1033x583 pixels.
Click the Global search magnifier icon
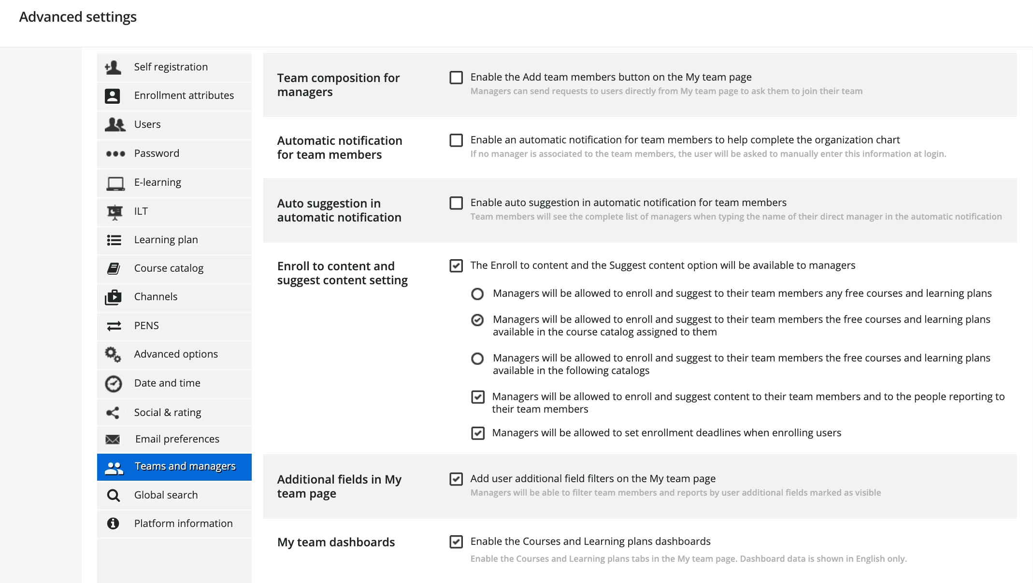point(113,495)
